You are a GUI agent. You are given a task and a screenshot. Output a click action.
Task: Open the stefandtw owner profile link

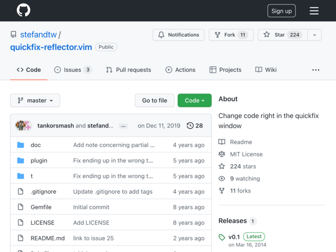coord(38,35)
